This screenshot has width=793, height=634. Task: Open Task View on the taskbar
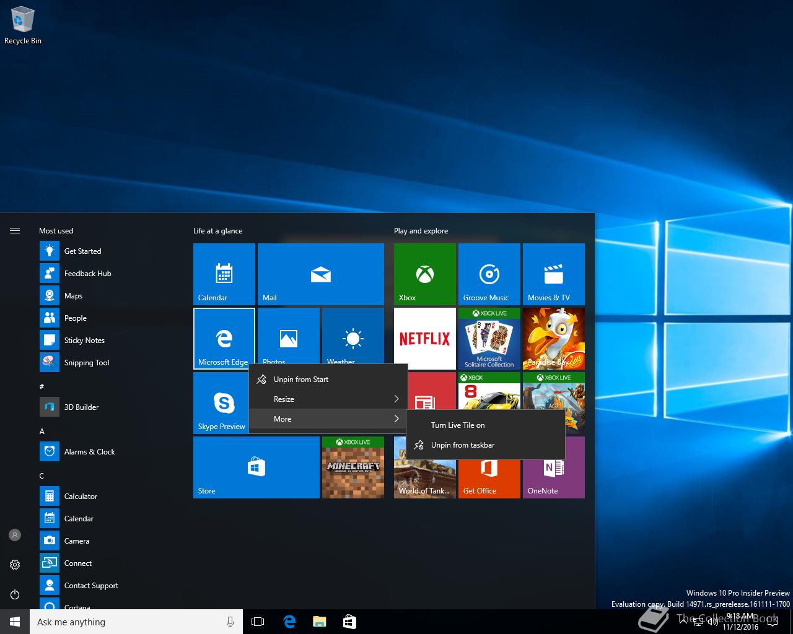coord(258,622)
